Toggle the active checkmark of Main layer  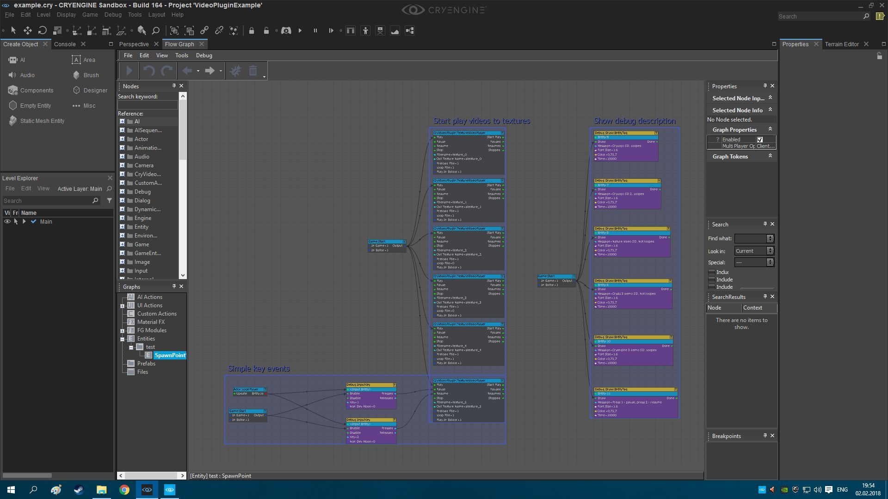[33, 222]
